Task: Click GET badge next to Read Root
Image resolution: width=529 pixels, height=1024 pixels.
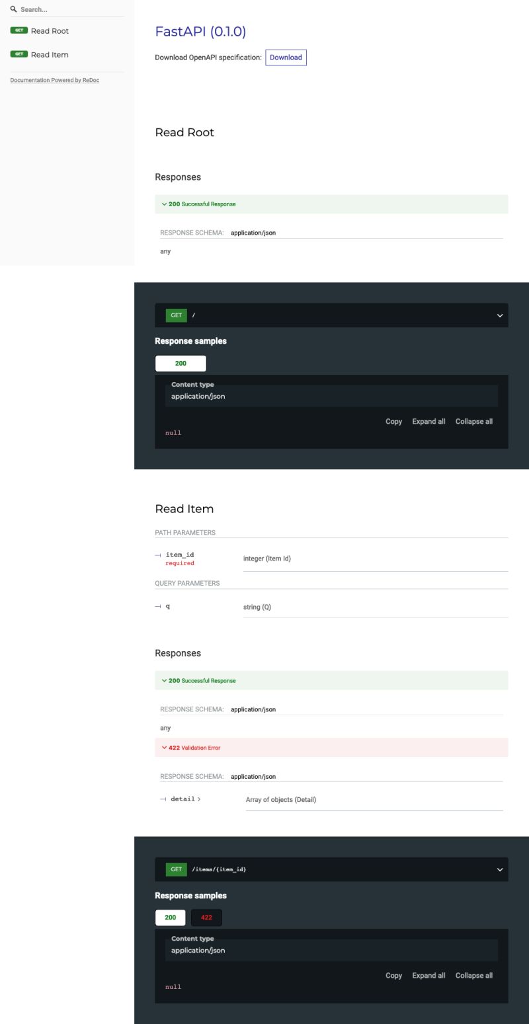Action: click(x=19, y=30)
